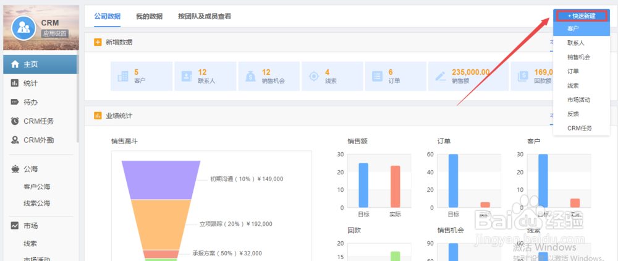Click 订单 chart blue 目标 bar
Image resolution: width=618 pixels, height=261 pixels.
(x=453, y=181)
